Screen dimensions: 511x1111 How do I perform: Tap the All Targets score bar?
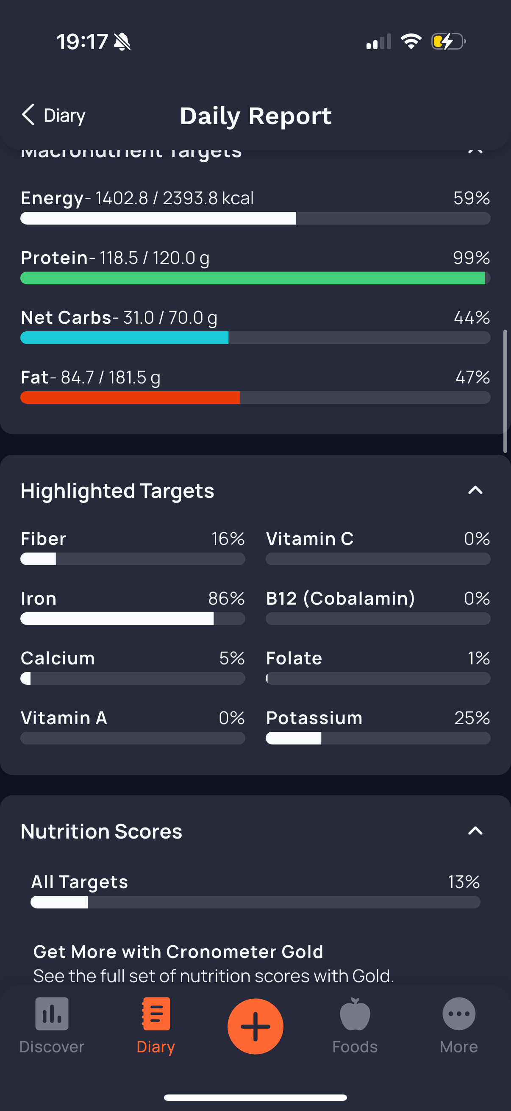tap(255, 902)
